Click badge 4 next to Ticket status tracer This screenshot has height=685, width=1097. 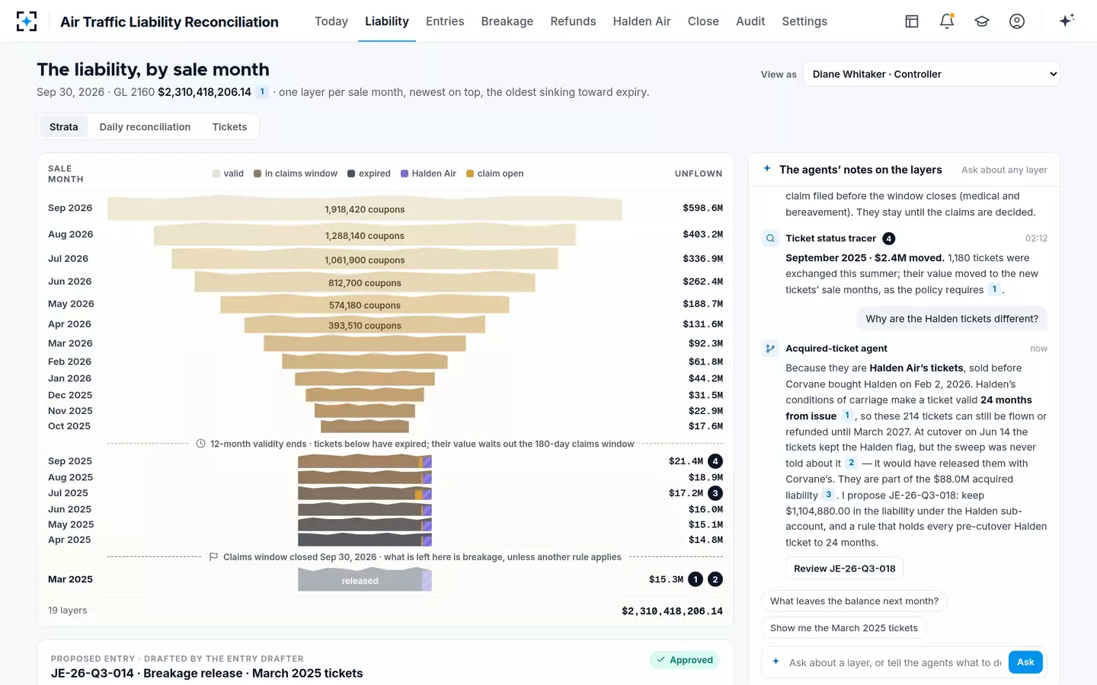[x=889, y=238]
